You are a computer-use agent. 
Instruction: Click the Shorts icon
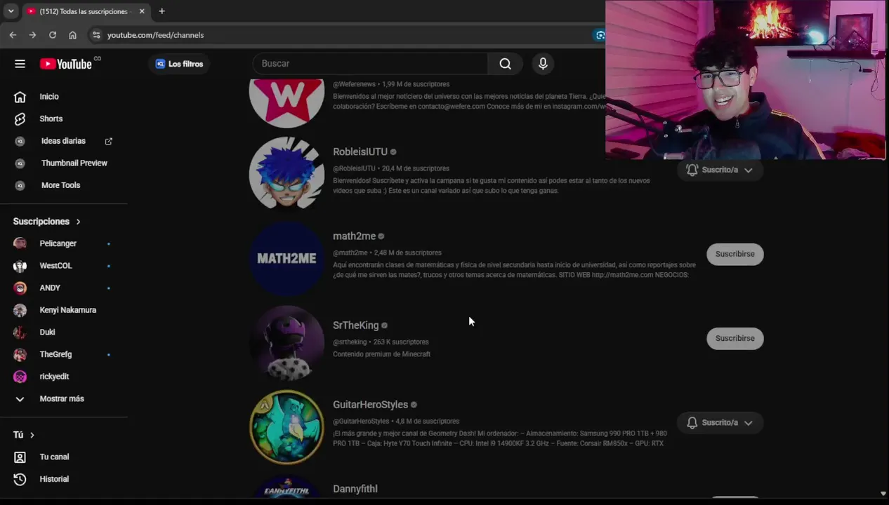pyautogui.click(x=20, y=119)
